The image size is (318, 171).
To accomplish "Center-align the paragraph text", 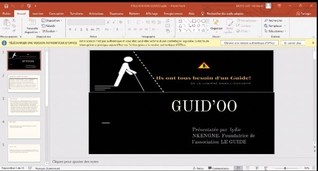I will tap(135, 30).
